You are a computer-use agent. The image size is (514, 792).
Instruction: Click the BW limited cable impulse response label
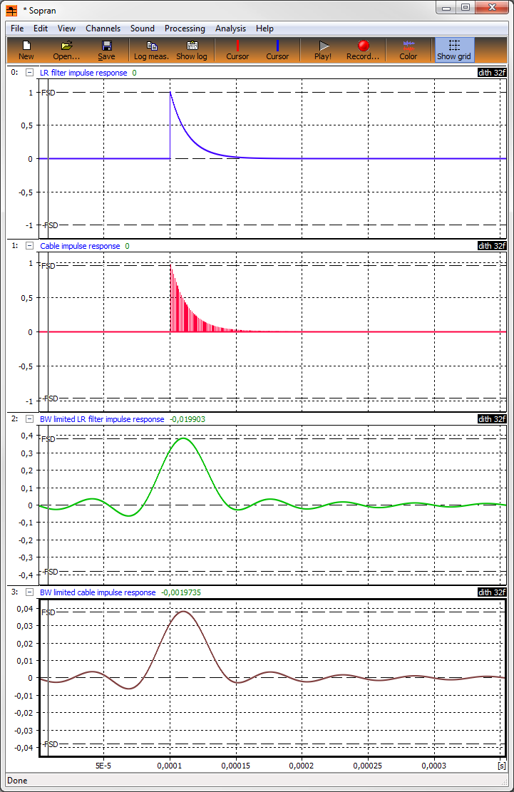click(x=98, y=592)
